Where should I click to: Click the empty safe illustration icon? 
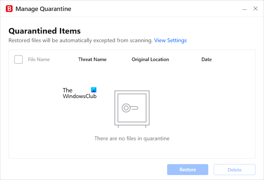click(x=132, y=108)
